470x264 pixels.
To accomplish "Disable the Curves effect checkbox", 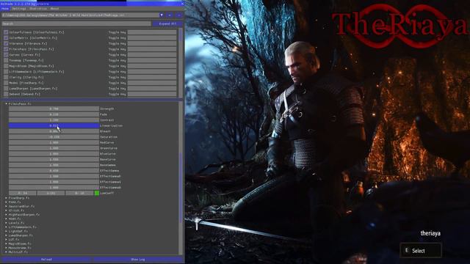I will point(6,55).
